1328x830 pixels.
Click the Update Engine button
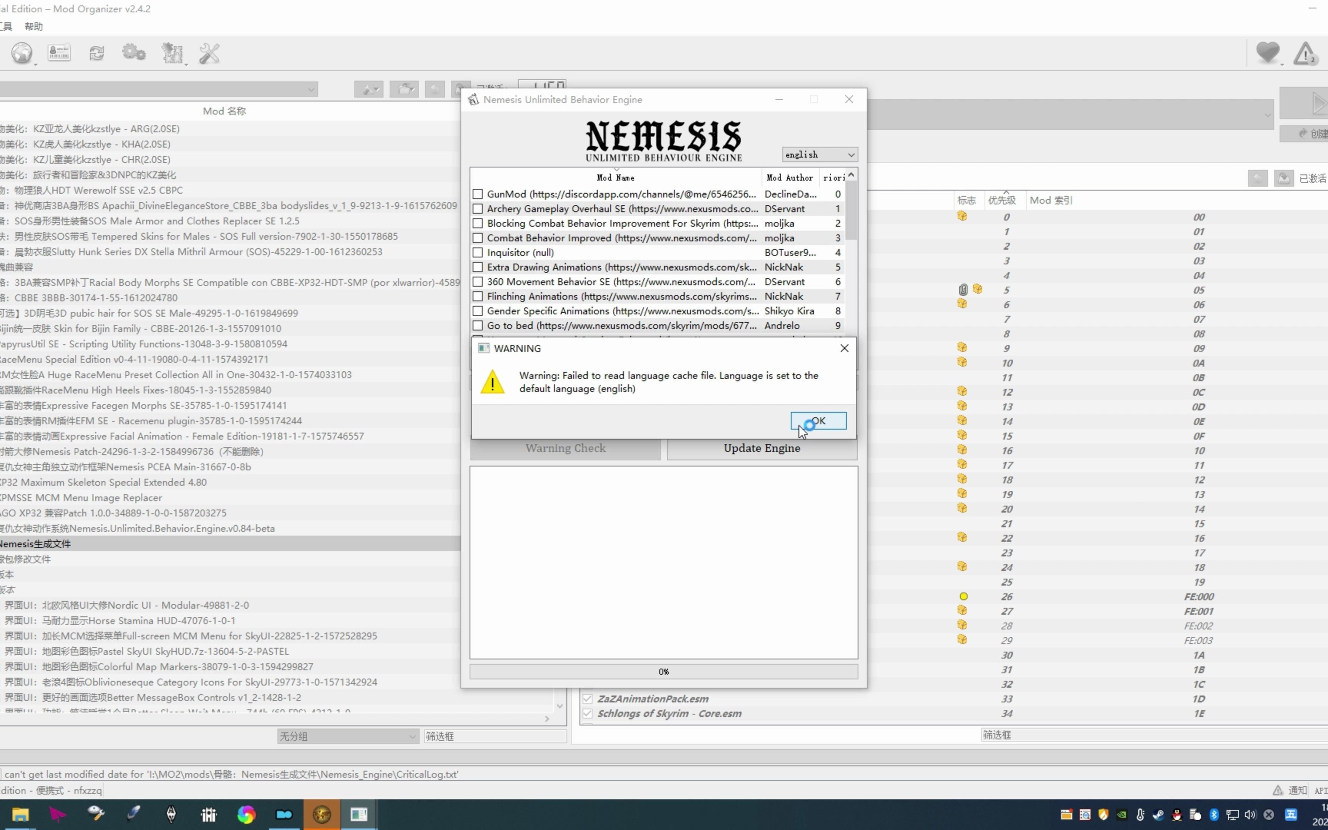click(762, 448)
